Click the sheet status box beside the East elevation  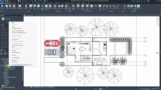point(5,79)
